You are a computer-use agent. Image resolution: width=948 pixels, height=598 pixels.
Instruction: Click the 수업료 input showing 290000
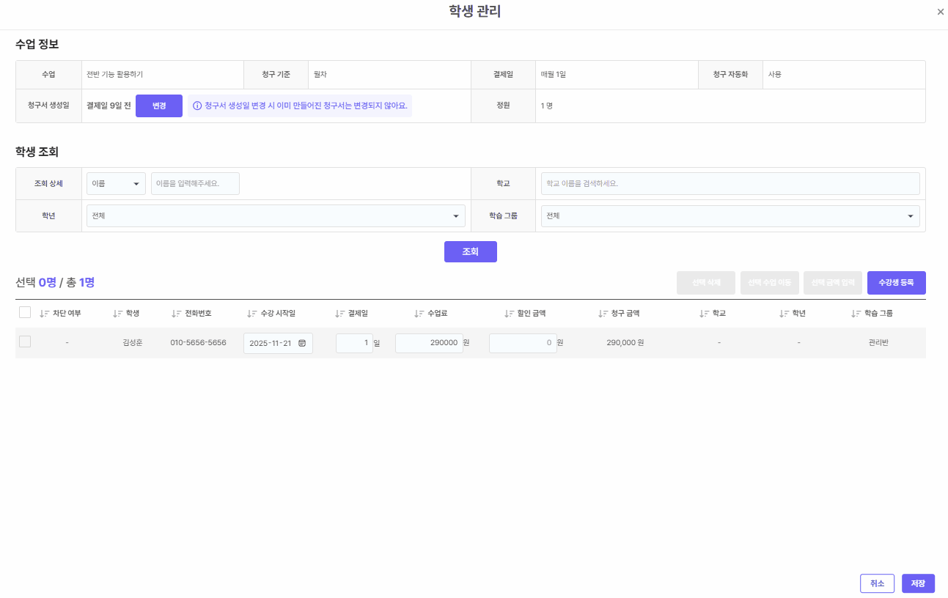pyautogui.click(x=429, y=343)
